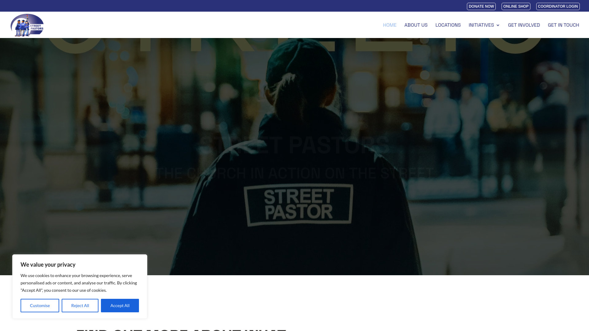Expand the Initiatives dropdown chevron
The image size is (589, 331).
pos(498,25)
